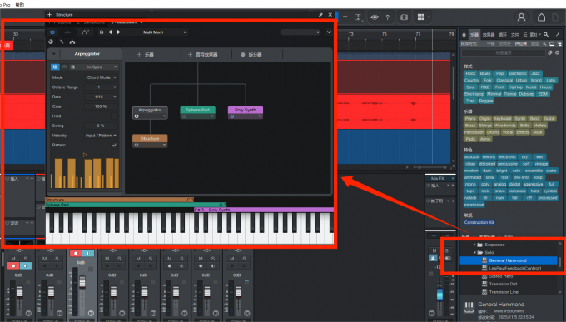Go to next preset arrow
The image size is (566, 322).
[x=118, y=32]
